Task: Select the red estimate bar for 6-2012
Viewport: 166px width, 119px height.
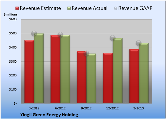Action: point(55,69)
